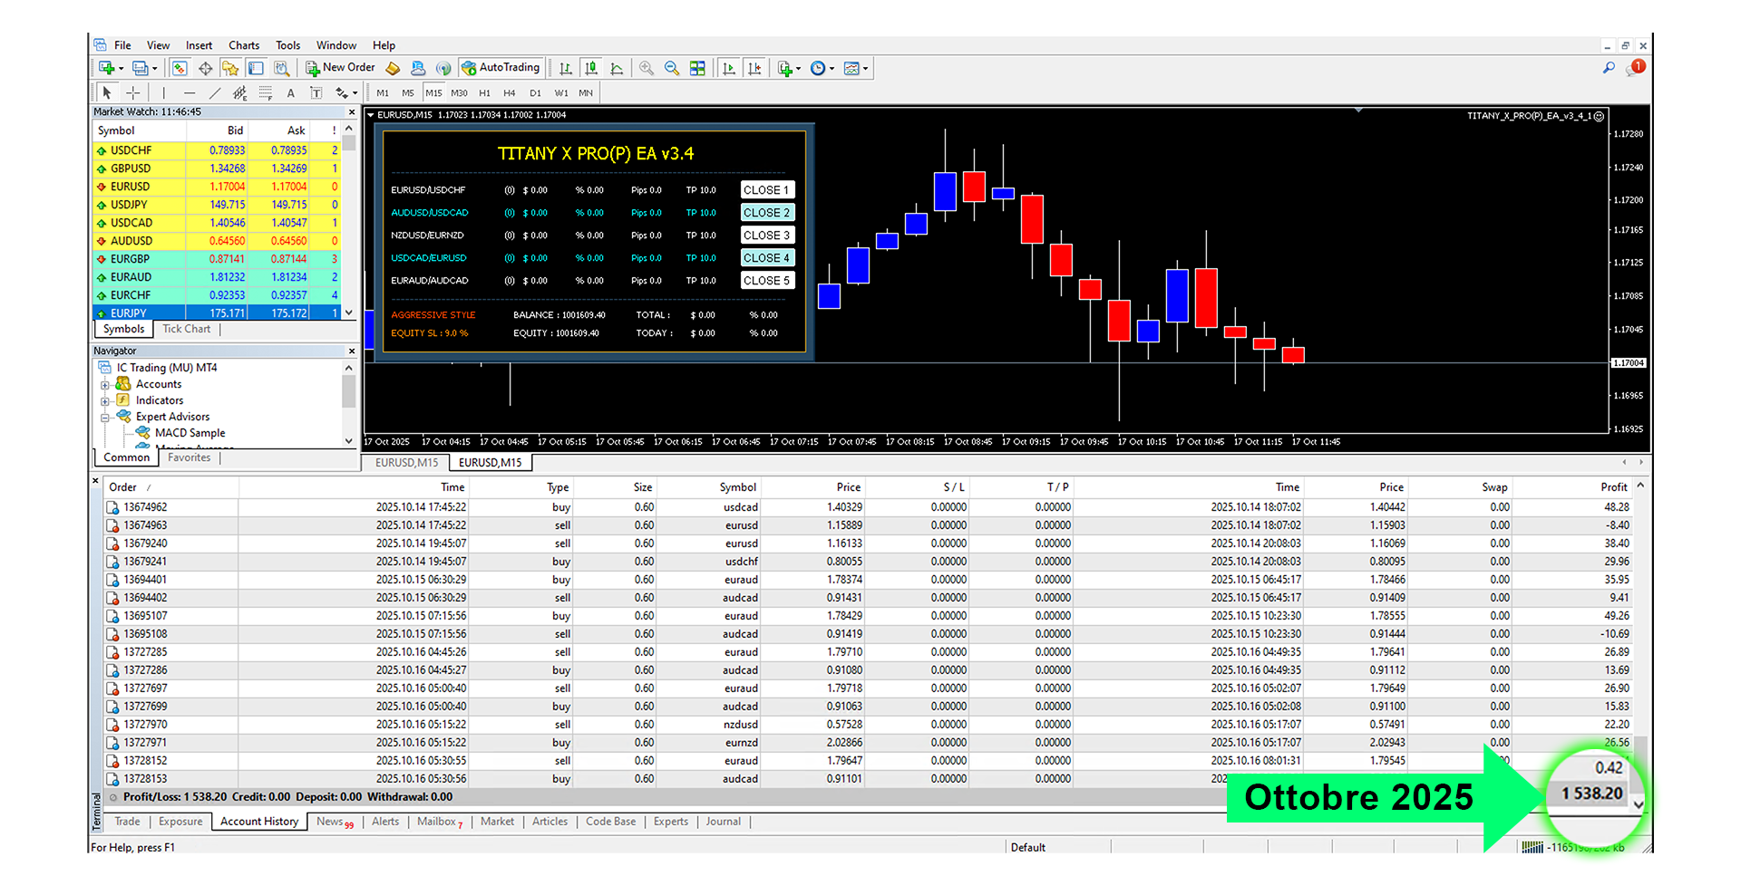Expand the Accounts tree node
Screen dimensions: 1741x885
pyautogui.click(x=105, y=385)
